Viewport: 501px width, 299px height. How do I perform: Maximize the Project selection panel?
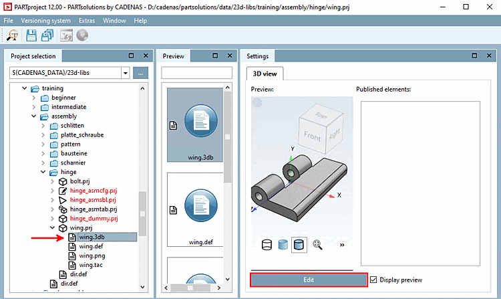[132, 56]
